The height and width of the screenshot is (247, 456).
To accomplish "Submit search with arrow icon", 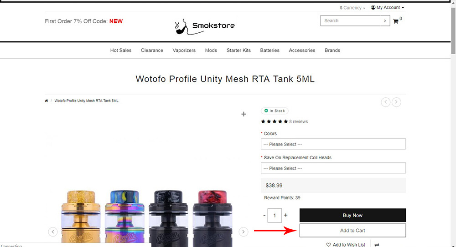I will pos(385,21).
